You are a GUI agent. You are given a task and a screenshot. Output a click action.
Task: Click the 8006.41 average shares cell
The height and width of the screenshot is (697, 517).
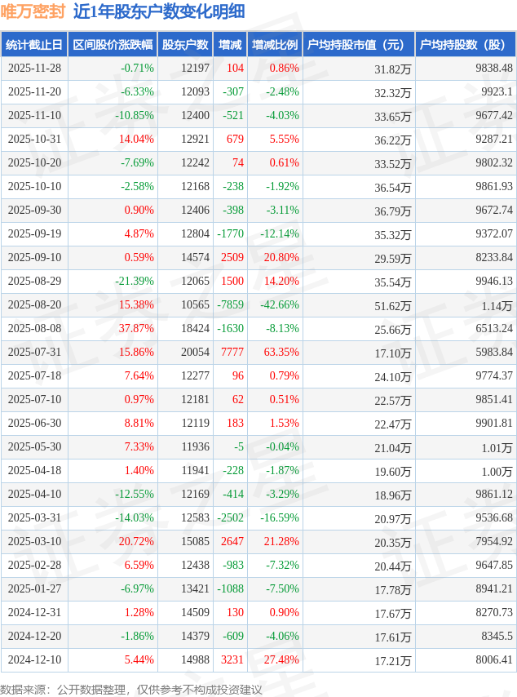(x=493, y=660)
